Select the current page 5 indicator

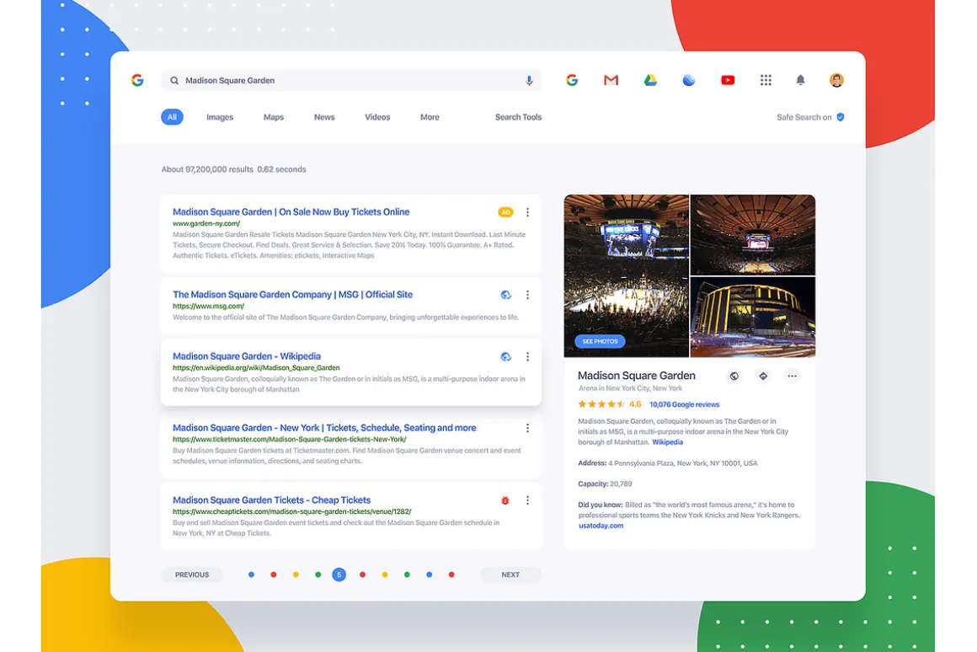pos(339,575)
